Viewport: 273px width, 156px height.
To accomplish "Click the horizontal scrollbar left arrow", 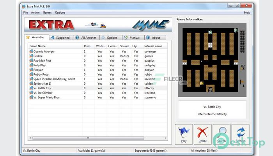I will (30, 138).
